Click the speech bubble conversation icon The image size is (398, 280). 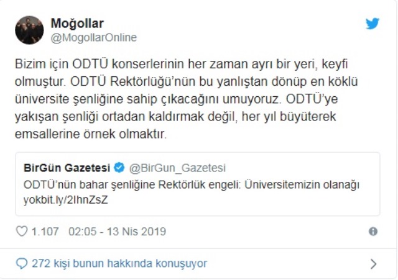pos(22,263)
